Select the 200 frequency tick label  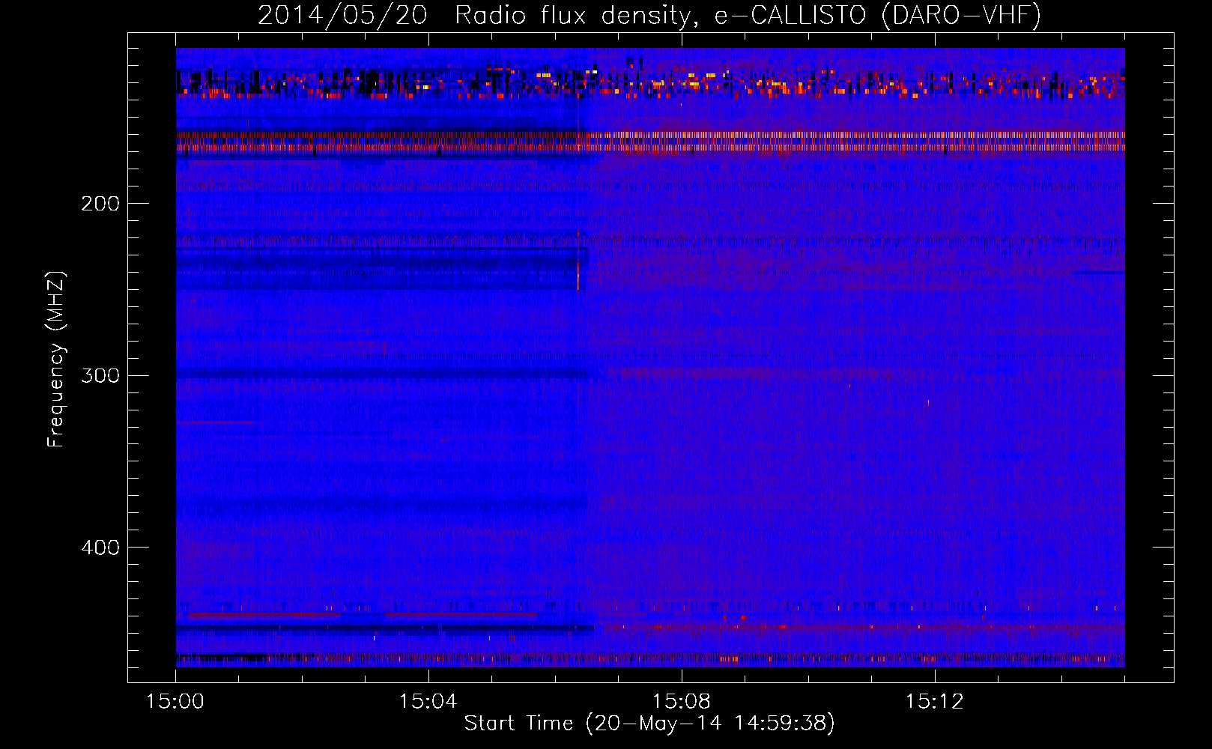[100, 203]
